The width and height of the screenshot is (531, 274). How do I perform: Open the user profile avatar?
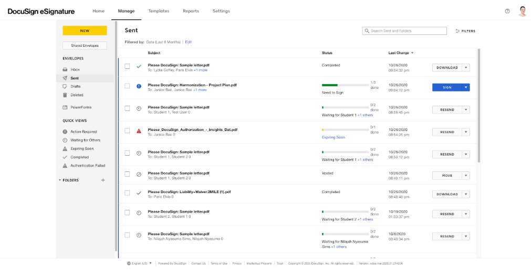(522, 11)
